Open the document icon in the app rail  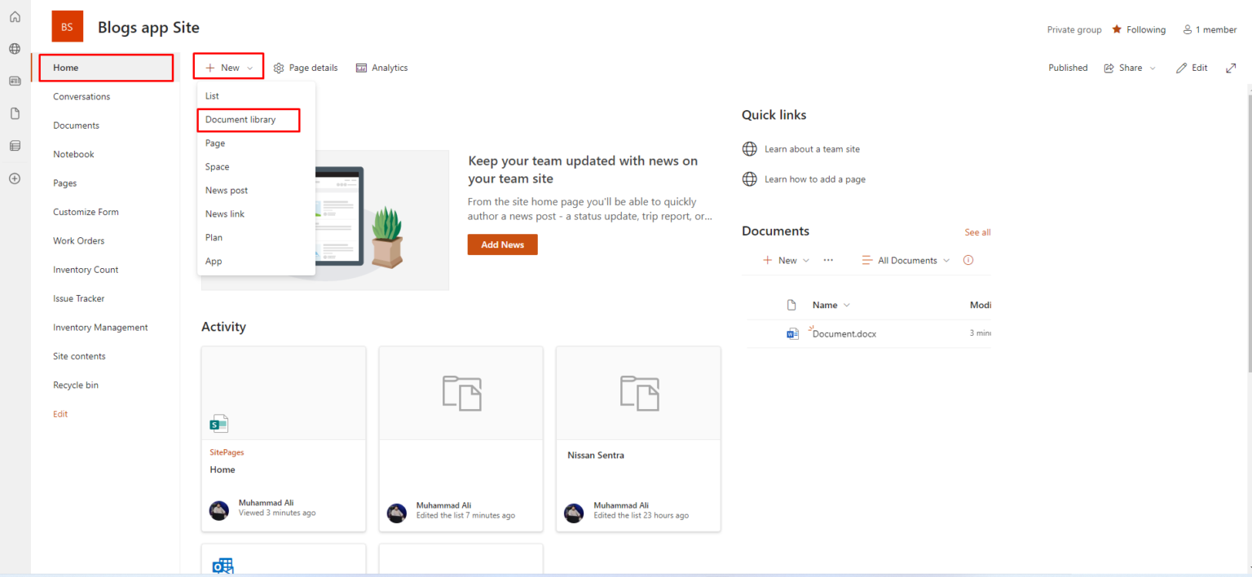click(x=14, y=113)
